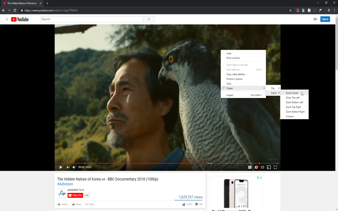The image size is (338, 211).
Task: Click the magnifier search button
Action: tap(149, 19)
